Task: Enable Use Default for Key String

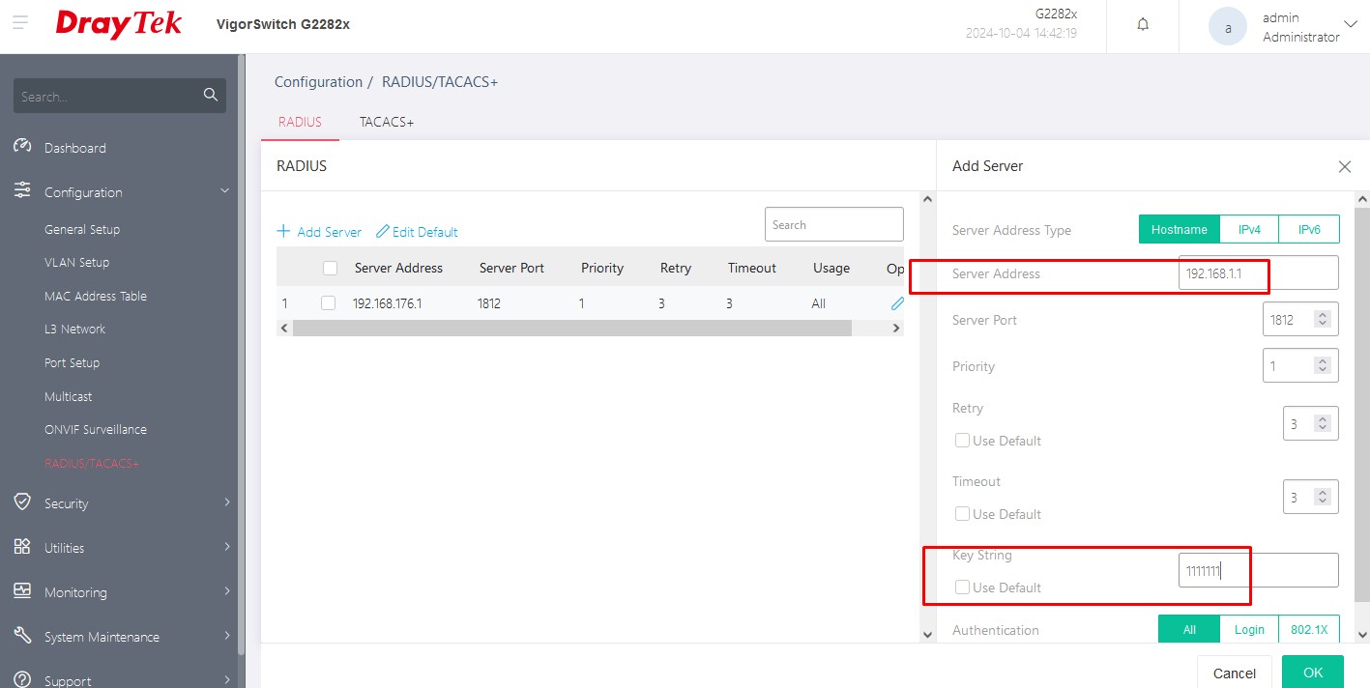Action: click(962, 588)
